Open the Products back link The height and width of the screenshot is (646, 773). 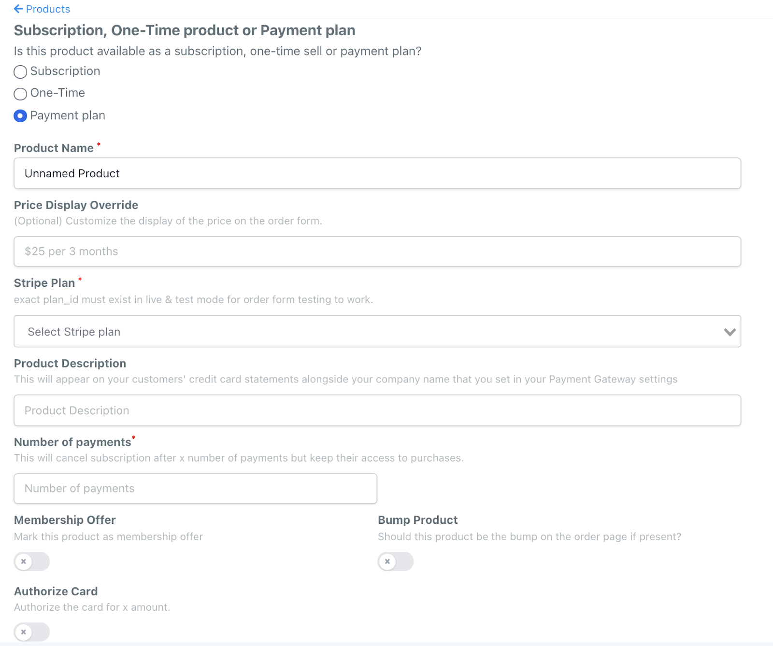coord(48,9)
